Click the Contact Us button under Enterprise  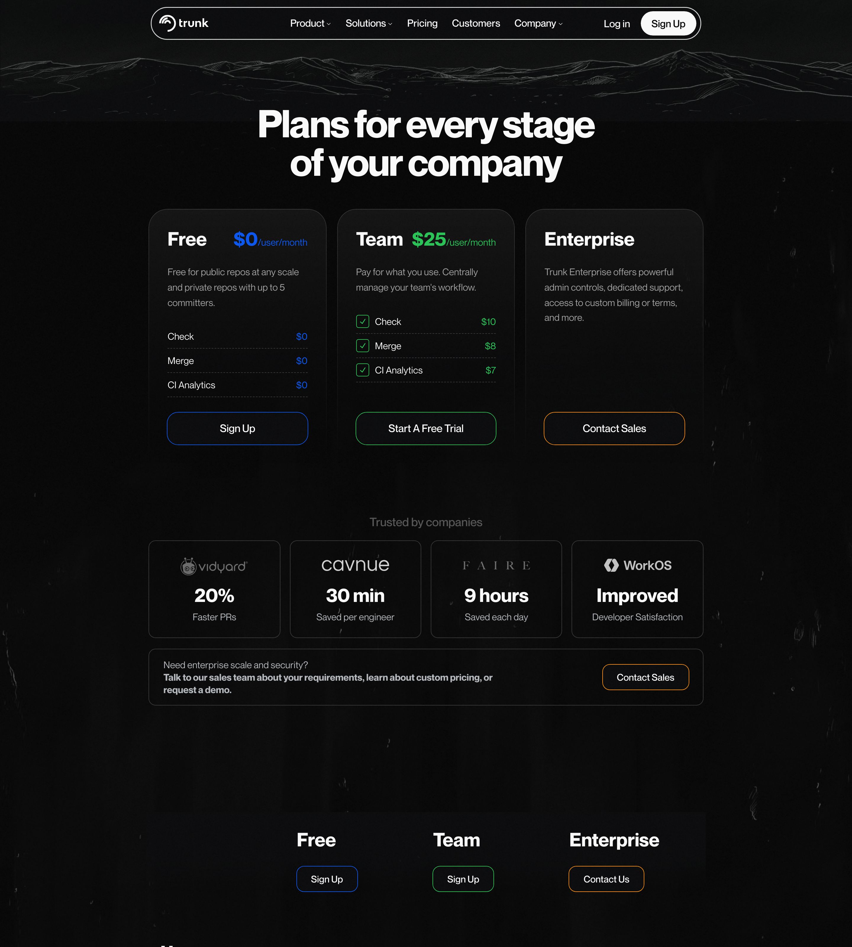click(x=606, y=879)
